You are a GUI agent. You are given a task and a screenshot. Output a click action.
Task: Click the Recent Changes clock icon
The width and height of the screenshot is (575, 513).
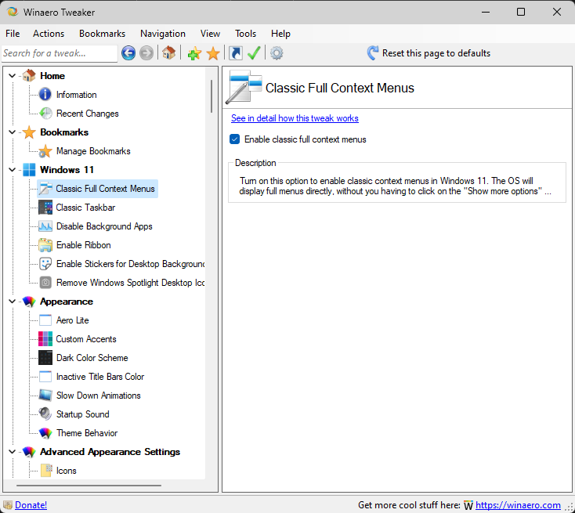click(45, 114)
